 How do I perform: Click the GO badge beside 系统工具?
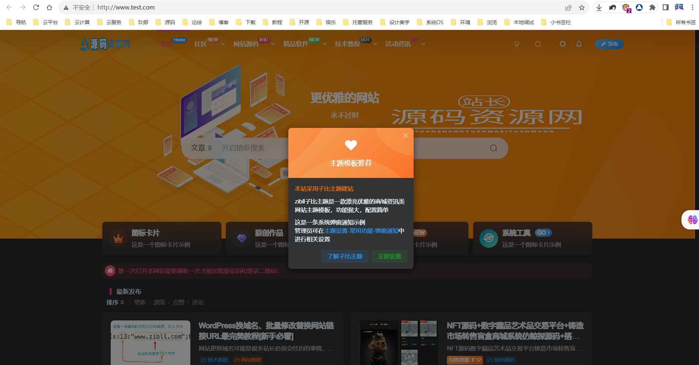tap(543, 233)
